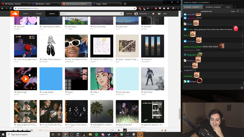Click the REIGN IN BLOOD track title
The height and width of the screenshot is (137, 244).
pyautogui.click(x=125, y=125)
